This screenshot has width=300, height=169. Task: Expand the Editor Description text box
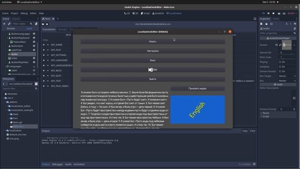[x=294, y=98]
